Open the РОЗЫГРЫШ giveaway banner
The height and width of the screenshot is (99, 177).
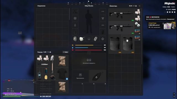(162, 25)
